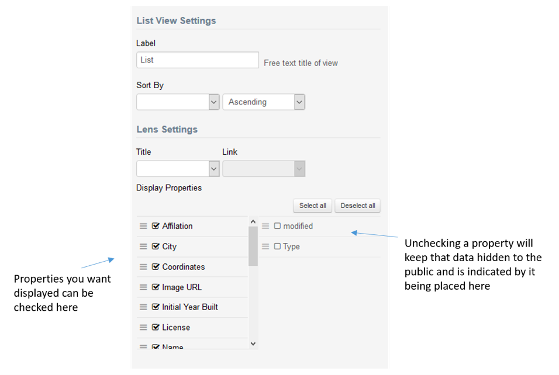The width and height of the screenshot is (559, 375).
Task: Open the Lens Settings Title dropdown
Action: pos(178,169)
